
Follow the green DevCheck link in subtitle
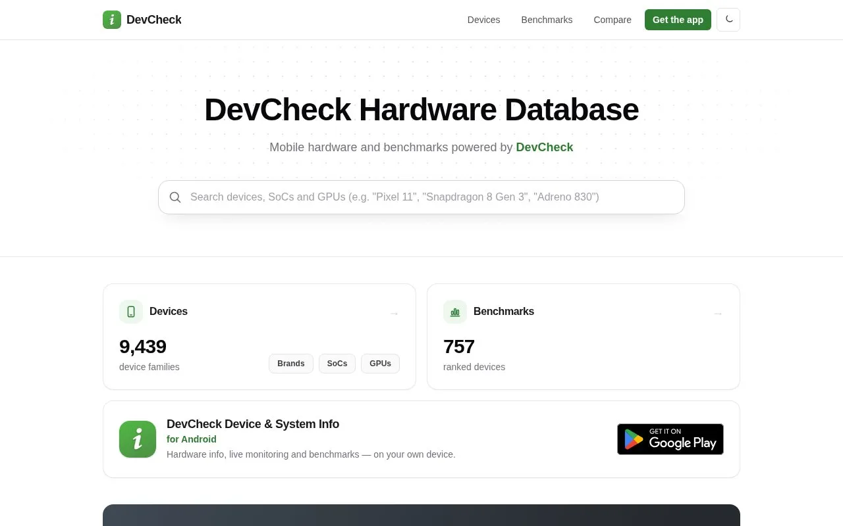(545, 147)
